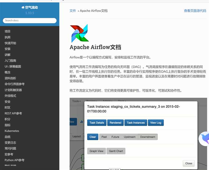Click the Layout: label in screenshot
The height and width of the screenshot is (170, 209).
[77, 137]
